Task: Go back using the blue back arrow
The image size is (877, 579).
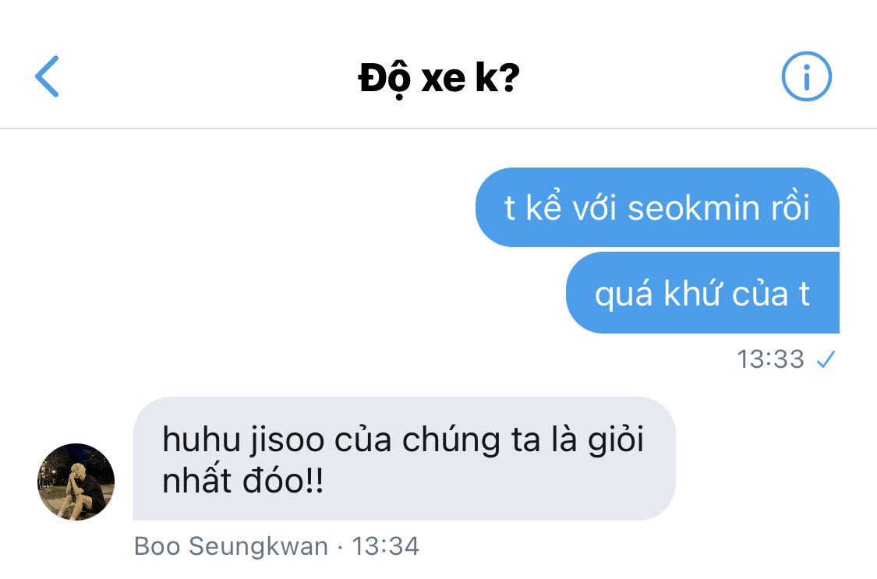Action: (x=47, y=76)
